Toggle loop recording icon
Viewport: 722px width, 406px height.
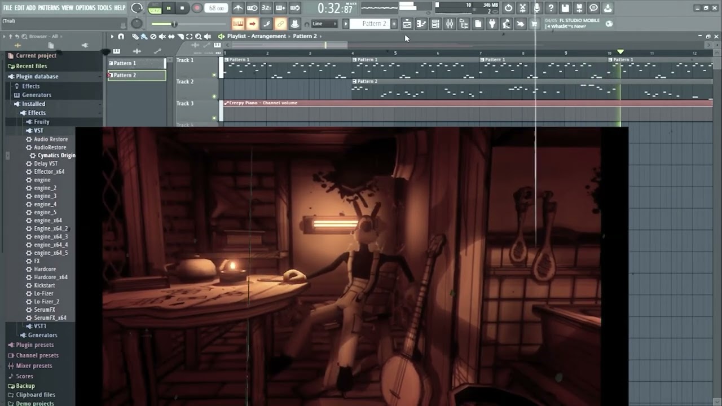click(295, 8)
